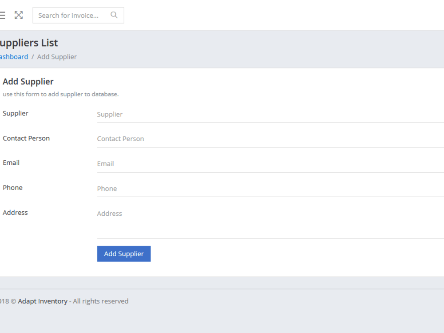Click the Add Supplier form heading
The height and width of the screenshot is (333, 444).
(x=28, y=82)
